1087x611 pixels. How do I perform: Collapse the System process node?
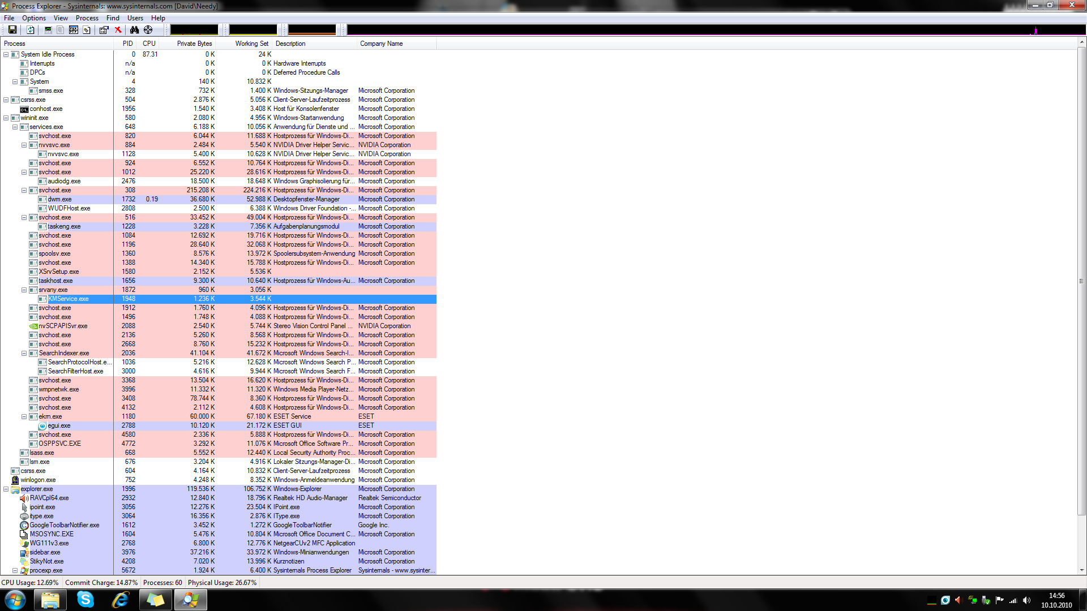(15, 81)
